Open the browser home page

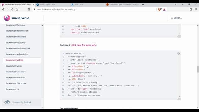coord(17,9)
